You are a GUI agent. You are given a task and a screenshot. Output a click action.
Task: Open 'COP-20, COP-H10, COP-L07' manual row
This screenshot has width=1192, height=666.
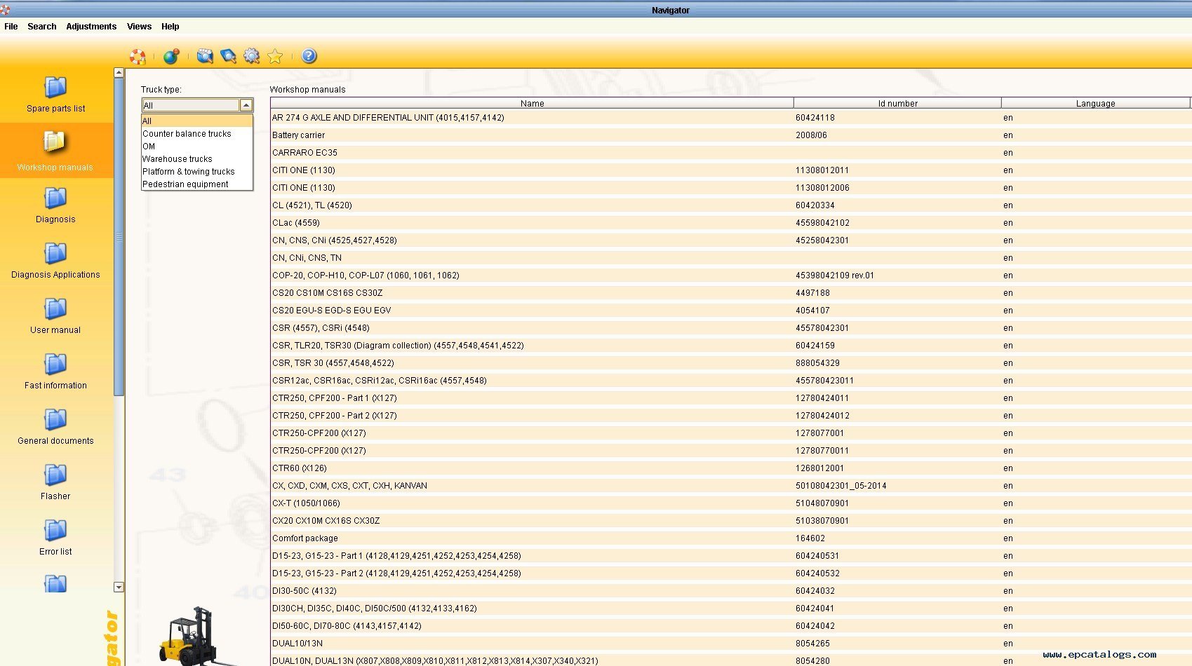(x=730, y=276)
